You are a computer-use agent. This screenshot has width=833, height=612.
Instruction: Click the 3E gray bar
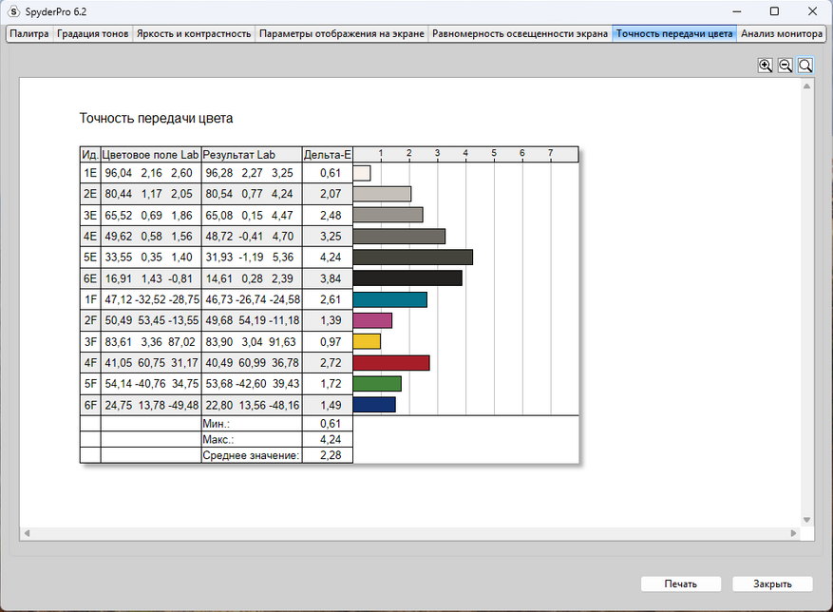point(388,215)
